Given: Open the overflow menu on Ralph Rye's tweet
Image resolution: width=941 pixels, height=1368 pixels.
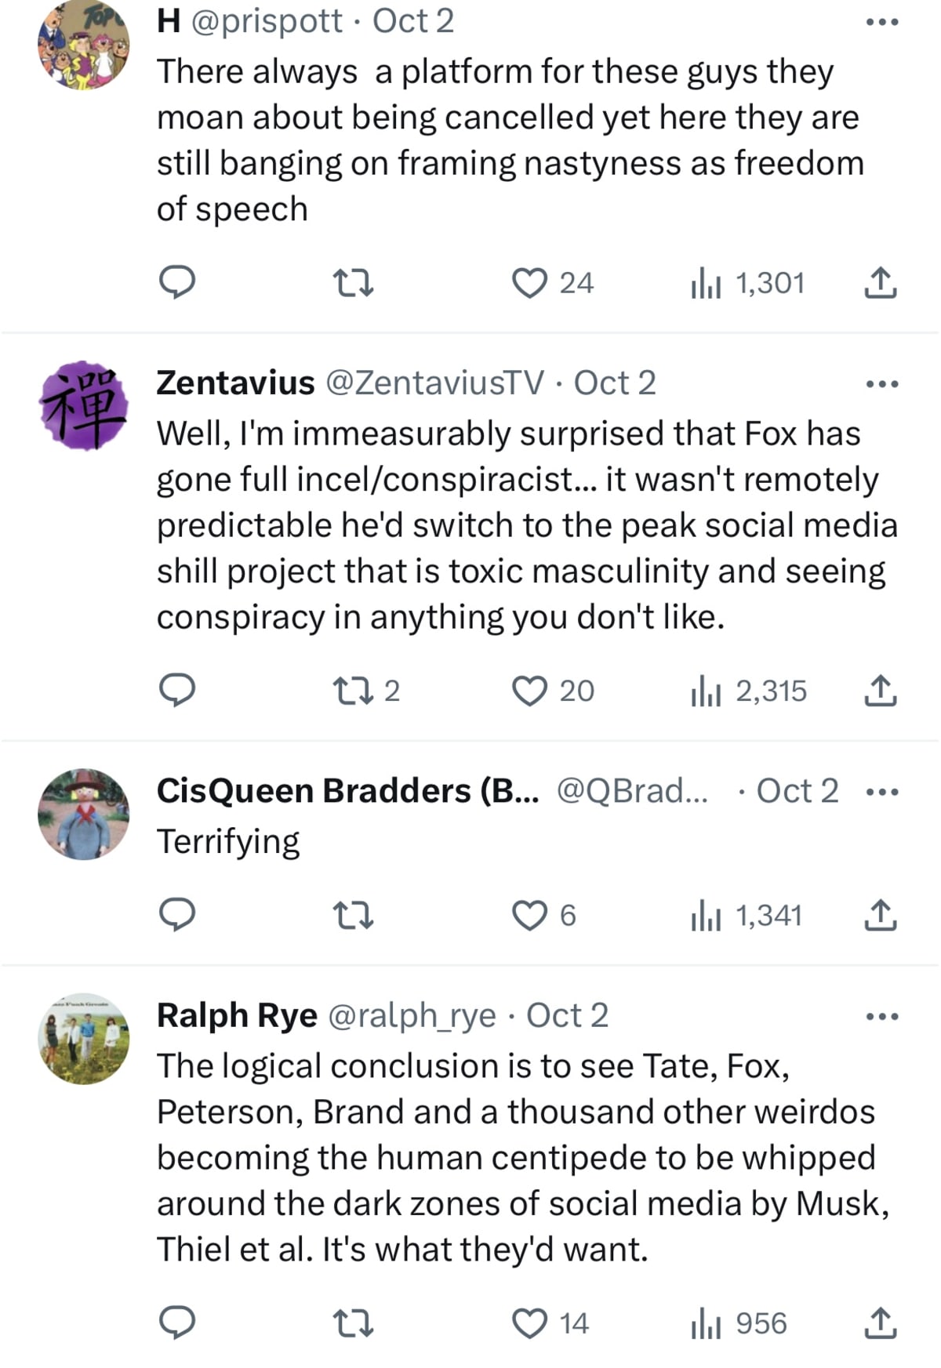Looking at the screenshot, I should coord(882,1015).
